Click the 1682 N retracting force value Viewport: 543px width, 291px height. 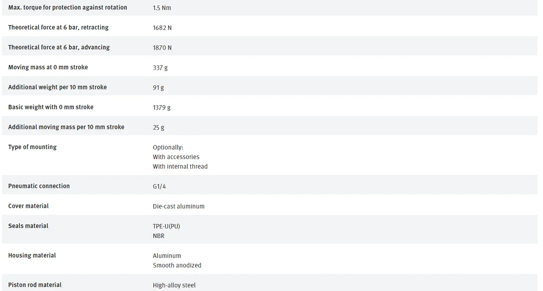(x=162, y=28)
